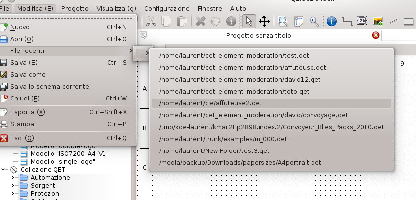
Task: Select the add image tool
Action: coord(378,21)
